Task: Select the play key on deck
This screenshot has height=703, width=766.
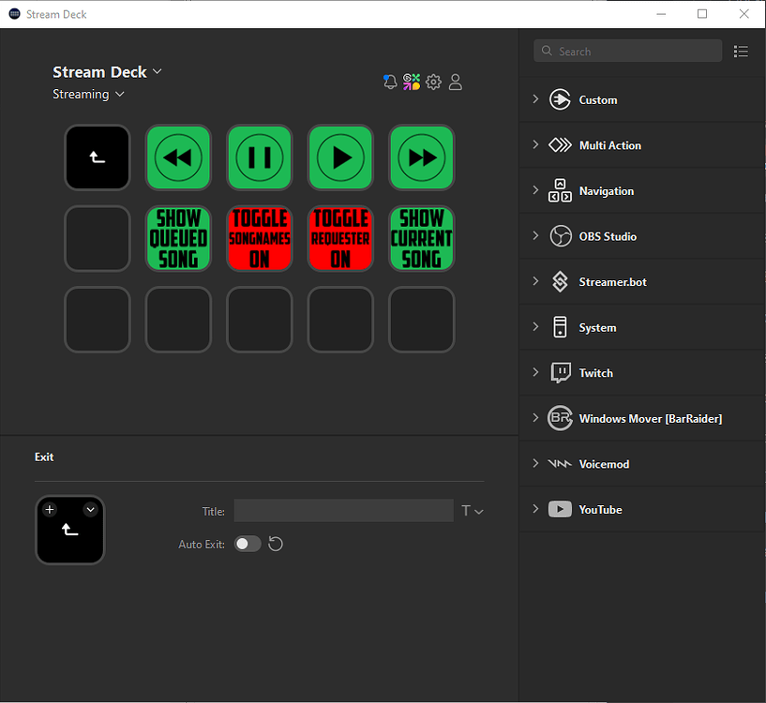Action: point(340,157)
